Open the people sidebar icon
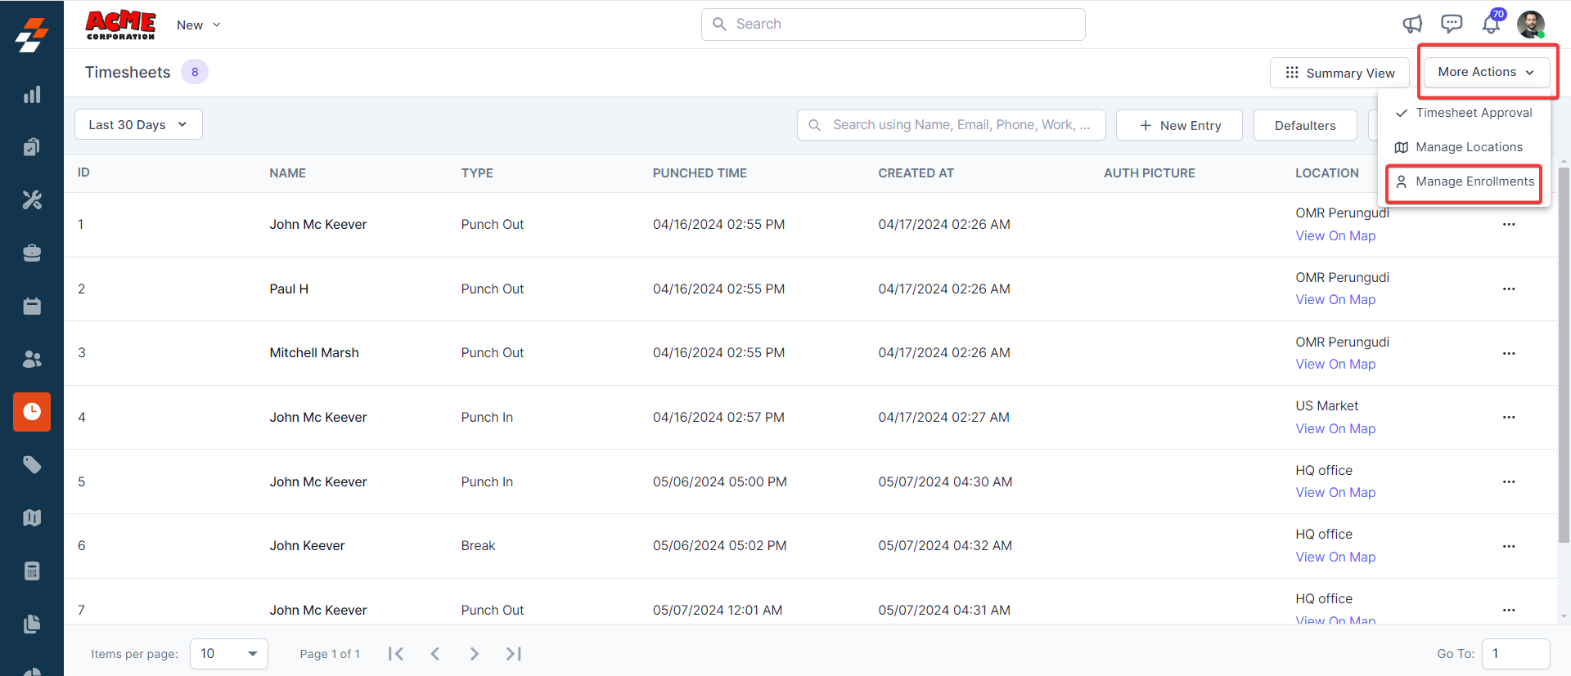 click(32, 359)
